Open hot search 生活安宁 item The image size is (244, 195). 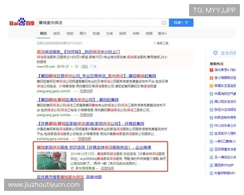tap(225, 133)
